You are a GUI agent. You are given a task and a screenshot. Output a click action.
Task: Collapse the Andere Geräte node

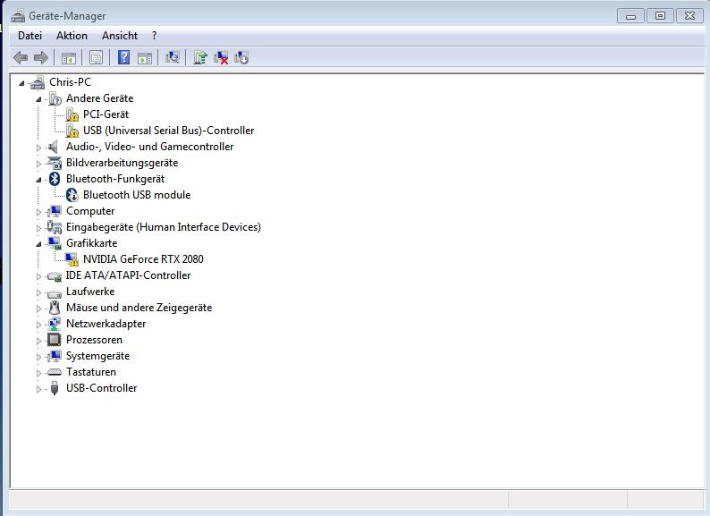coord(38,99)
